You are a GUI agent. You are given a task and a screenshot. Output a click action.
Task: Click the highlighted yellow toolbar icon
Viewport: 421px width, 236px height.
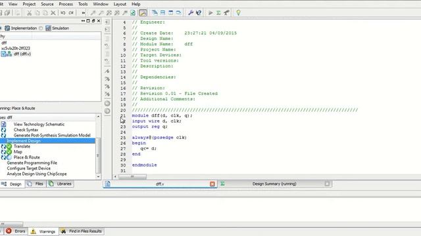tap(143, 12)
